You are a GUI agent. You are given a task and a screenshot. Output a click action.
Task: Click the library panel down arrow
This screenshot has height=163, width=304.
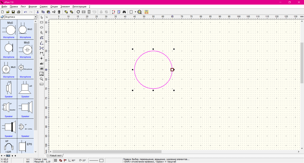click(35, 151)
